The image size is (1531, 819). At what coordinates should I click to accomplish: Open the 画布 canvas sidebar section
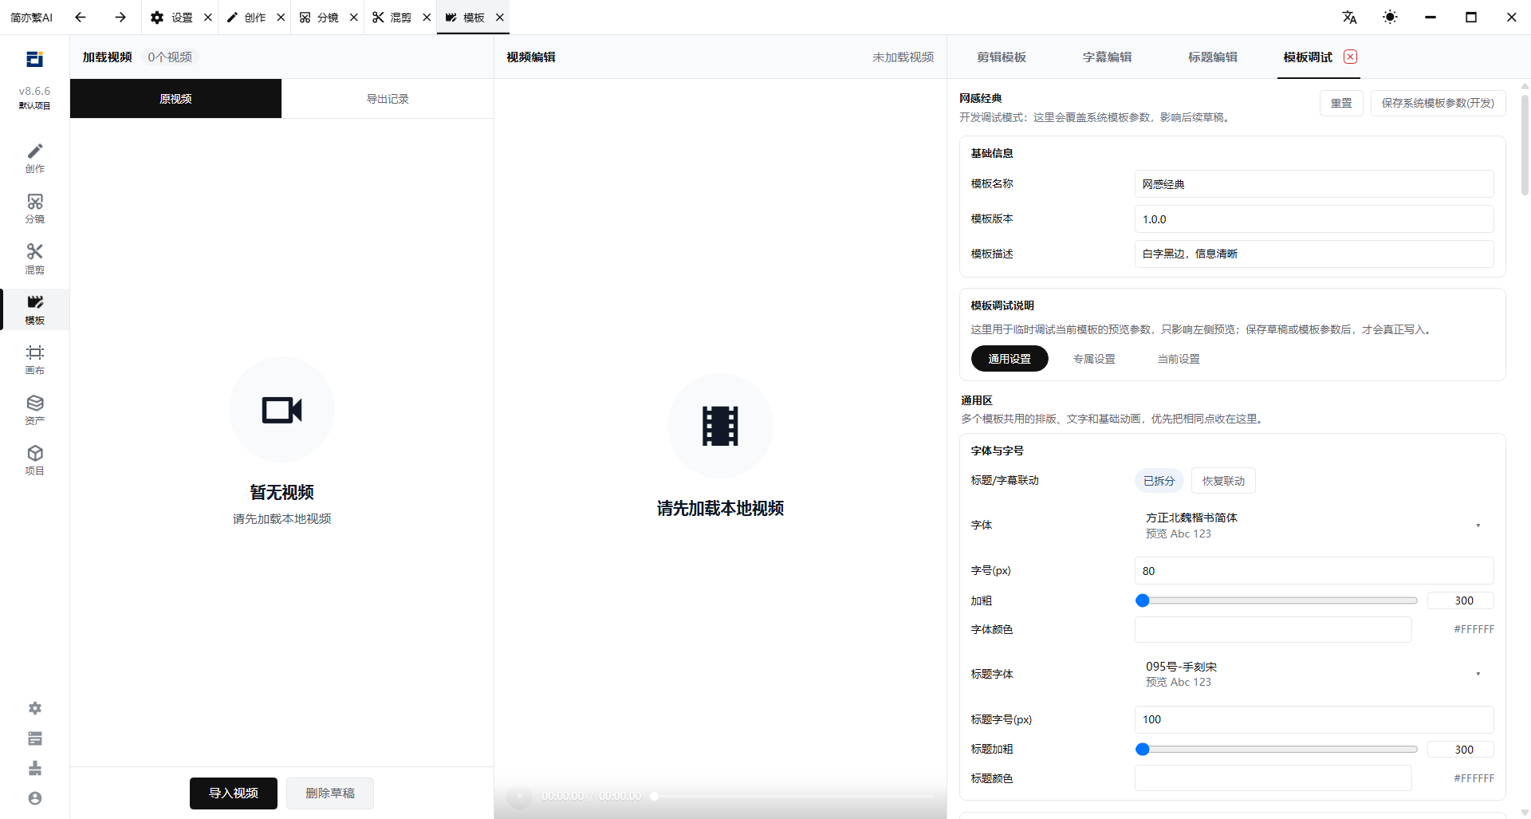34,360
